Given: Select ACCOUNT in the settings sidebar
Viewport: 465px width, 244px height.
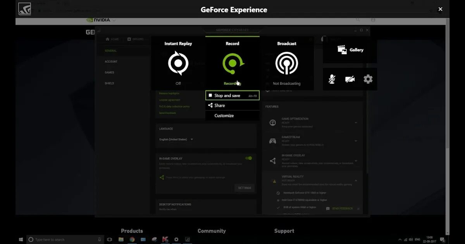Looking at the screenshot, I should point(111,62).
